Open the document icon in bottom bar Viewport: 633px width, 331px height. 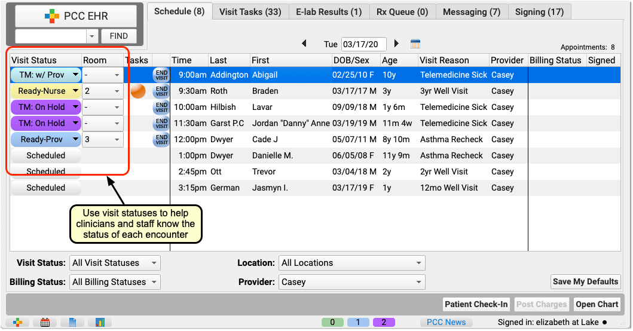72,322
